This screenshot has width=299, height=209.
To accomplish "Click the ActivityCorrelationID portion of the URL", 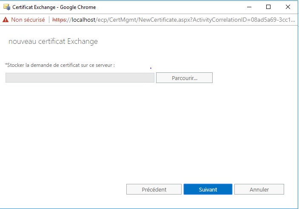I will (221, 20).
